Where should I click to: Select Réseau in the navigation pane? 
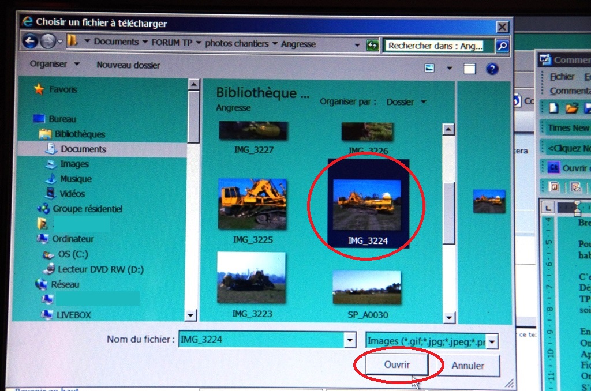tap(57, 284)
